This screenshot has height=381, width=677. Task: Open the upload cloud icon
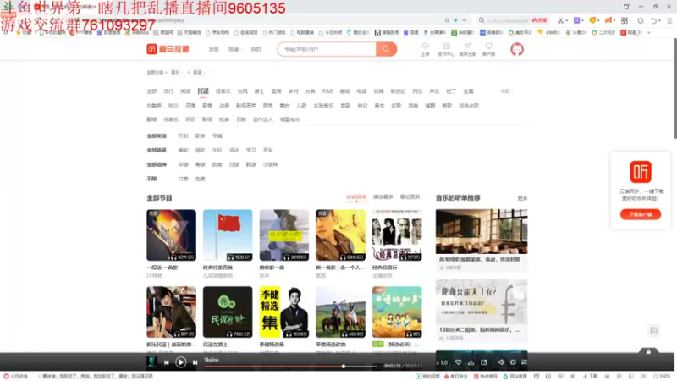[x=425, y=49]
